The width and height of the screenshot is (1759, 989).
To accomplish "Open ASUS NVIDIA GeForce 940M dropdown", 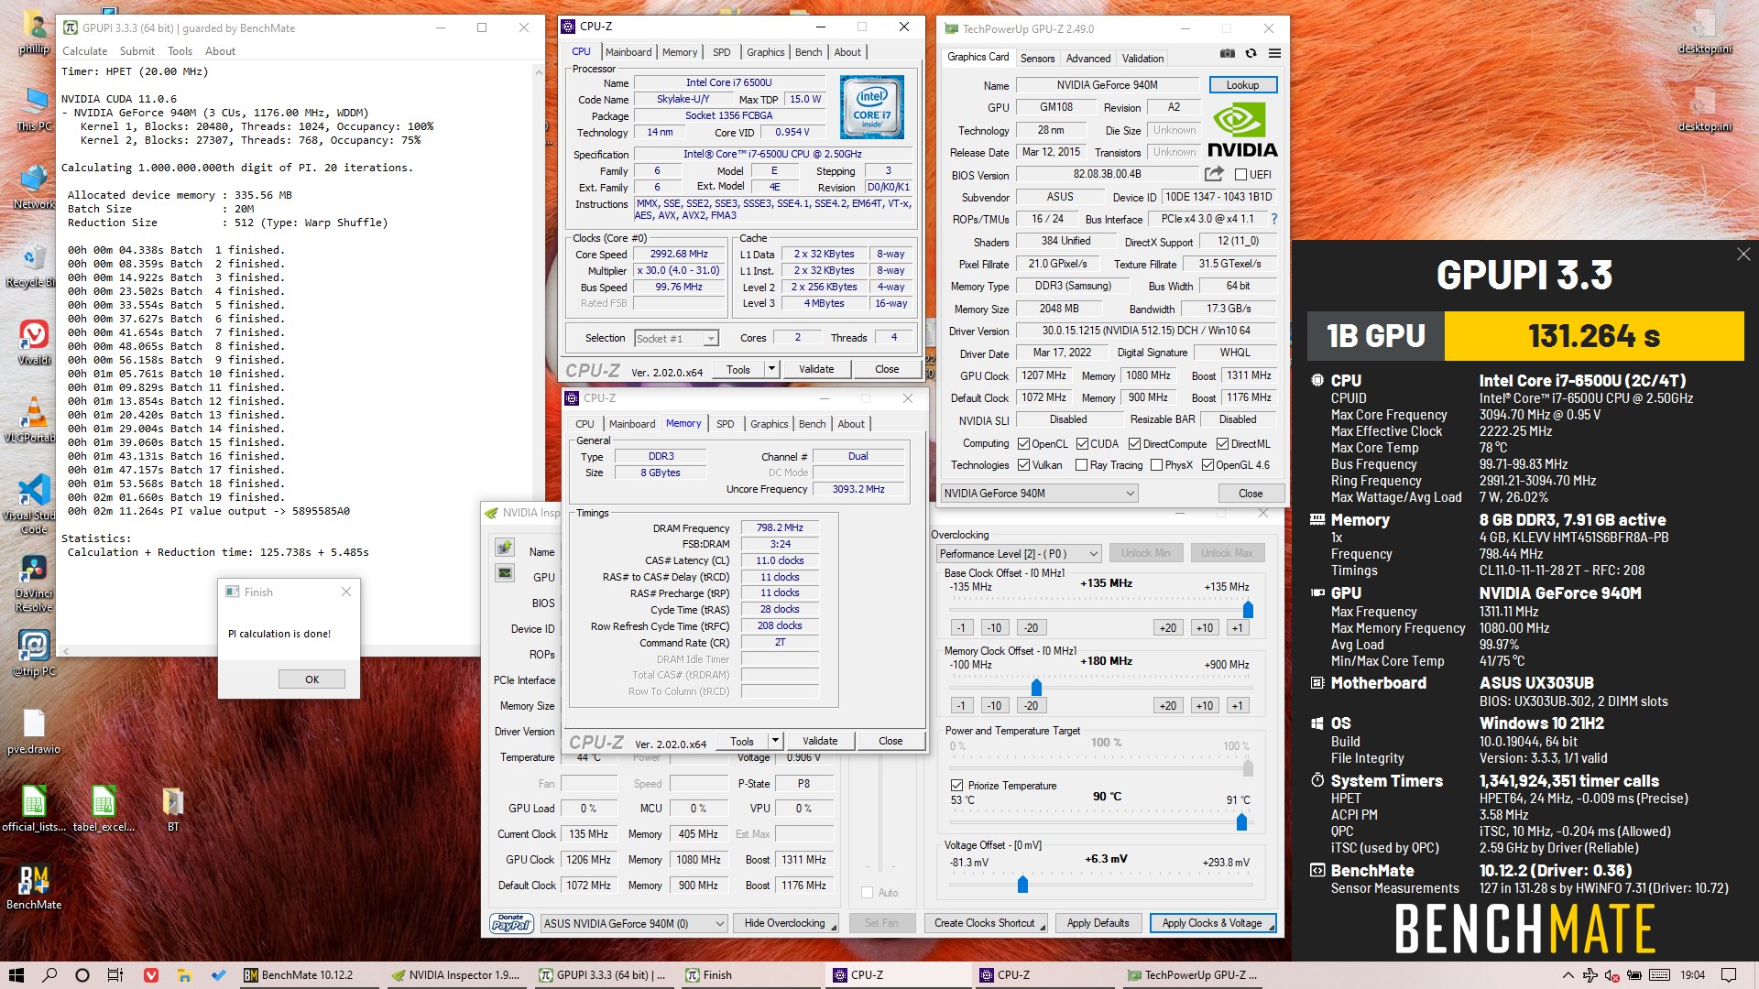I will 634,923.
